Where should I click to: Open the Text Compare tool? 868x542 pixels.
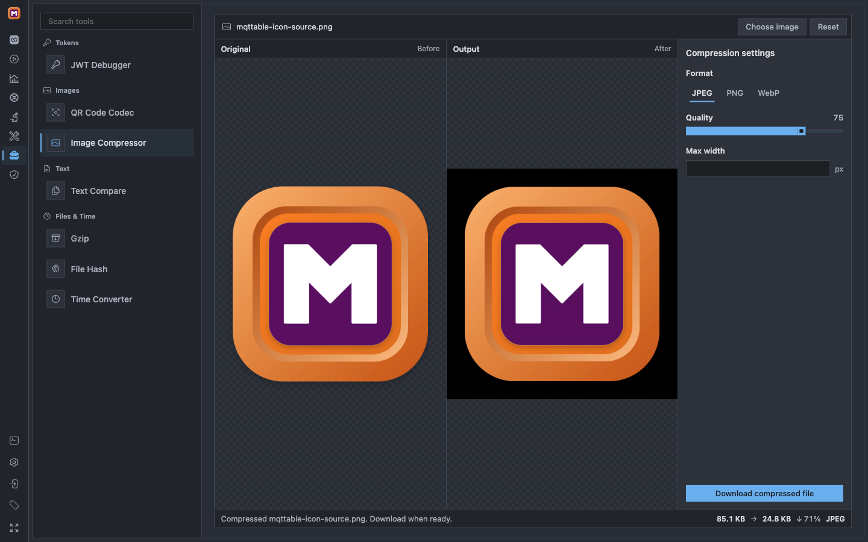point(117,191)
